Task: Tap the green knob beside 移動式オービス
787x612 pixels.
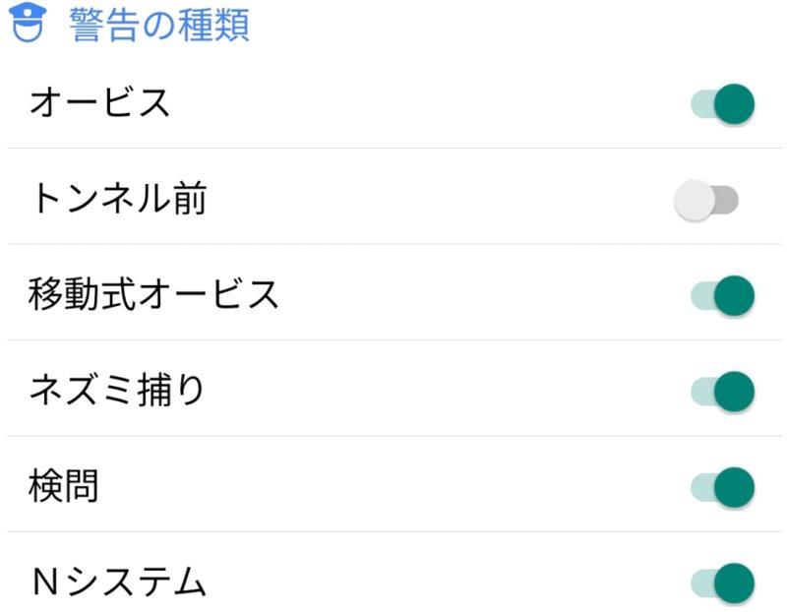Action: 734,295
